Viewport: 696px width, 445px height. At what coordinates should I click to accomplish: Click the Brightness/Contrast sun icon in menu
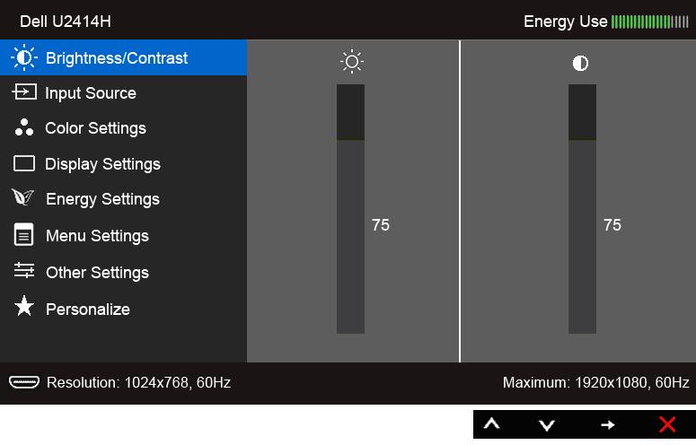24,57
